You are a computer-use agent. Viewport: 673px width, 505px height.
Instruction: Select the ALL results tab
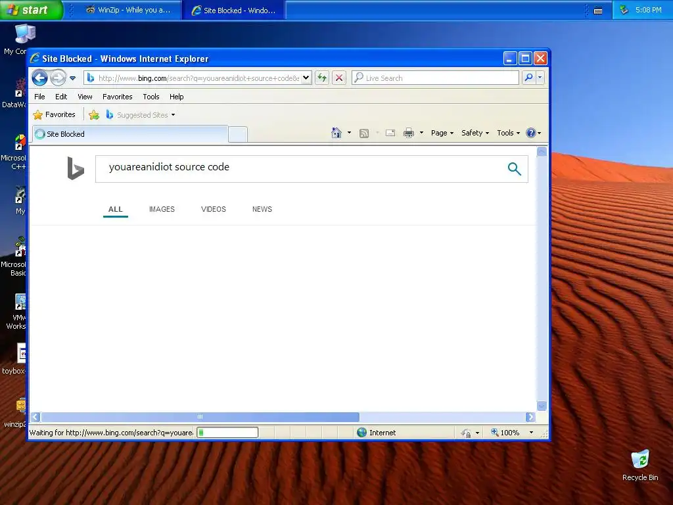click(116, 209)
